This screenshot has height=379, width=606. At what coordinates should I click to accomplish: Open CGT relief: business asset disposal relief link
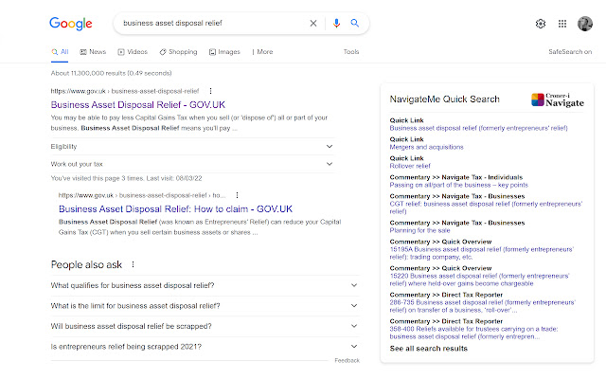486,208
